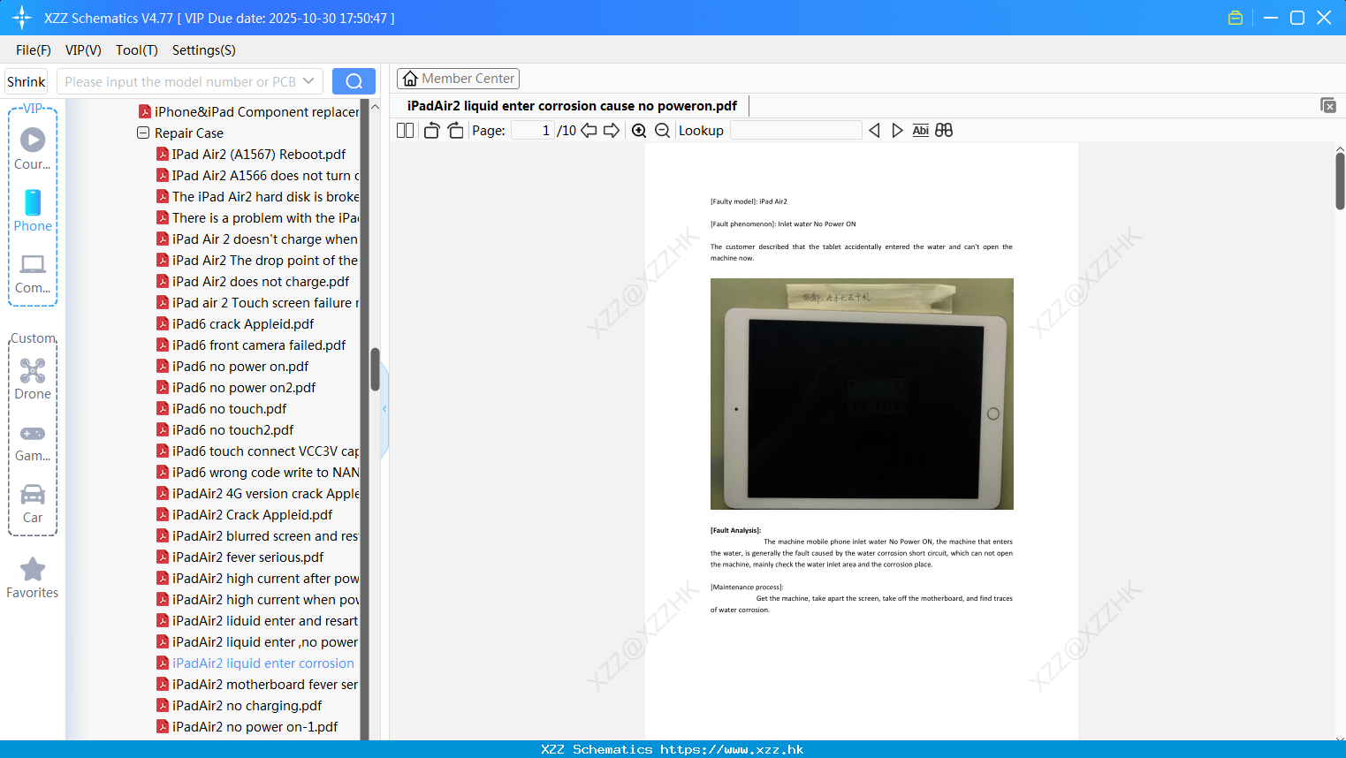Collapse the side panel splitter handle
The image size is (1346, 758).
384,409
